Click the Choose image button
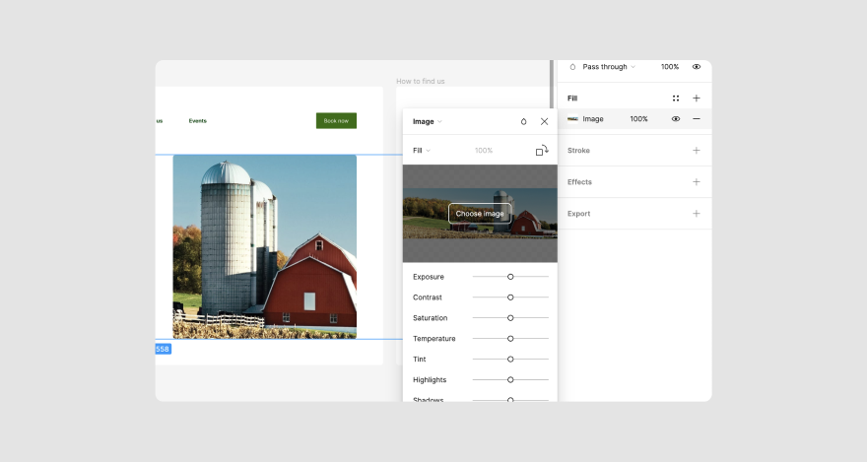 coord(480,214)
